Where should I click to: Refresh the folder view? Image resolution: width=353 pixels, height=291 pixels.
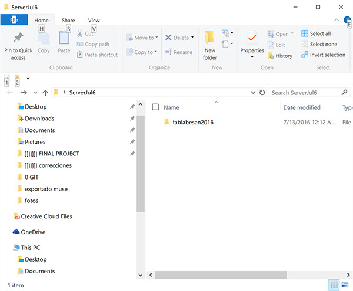(262, 93)
